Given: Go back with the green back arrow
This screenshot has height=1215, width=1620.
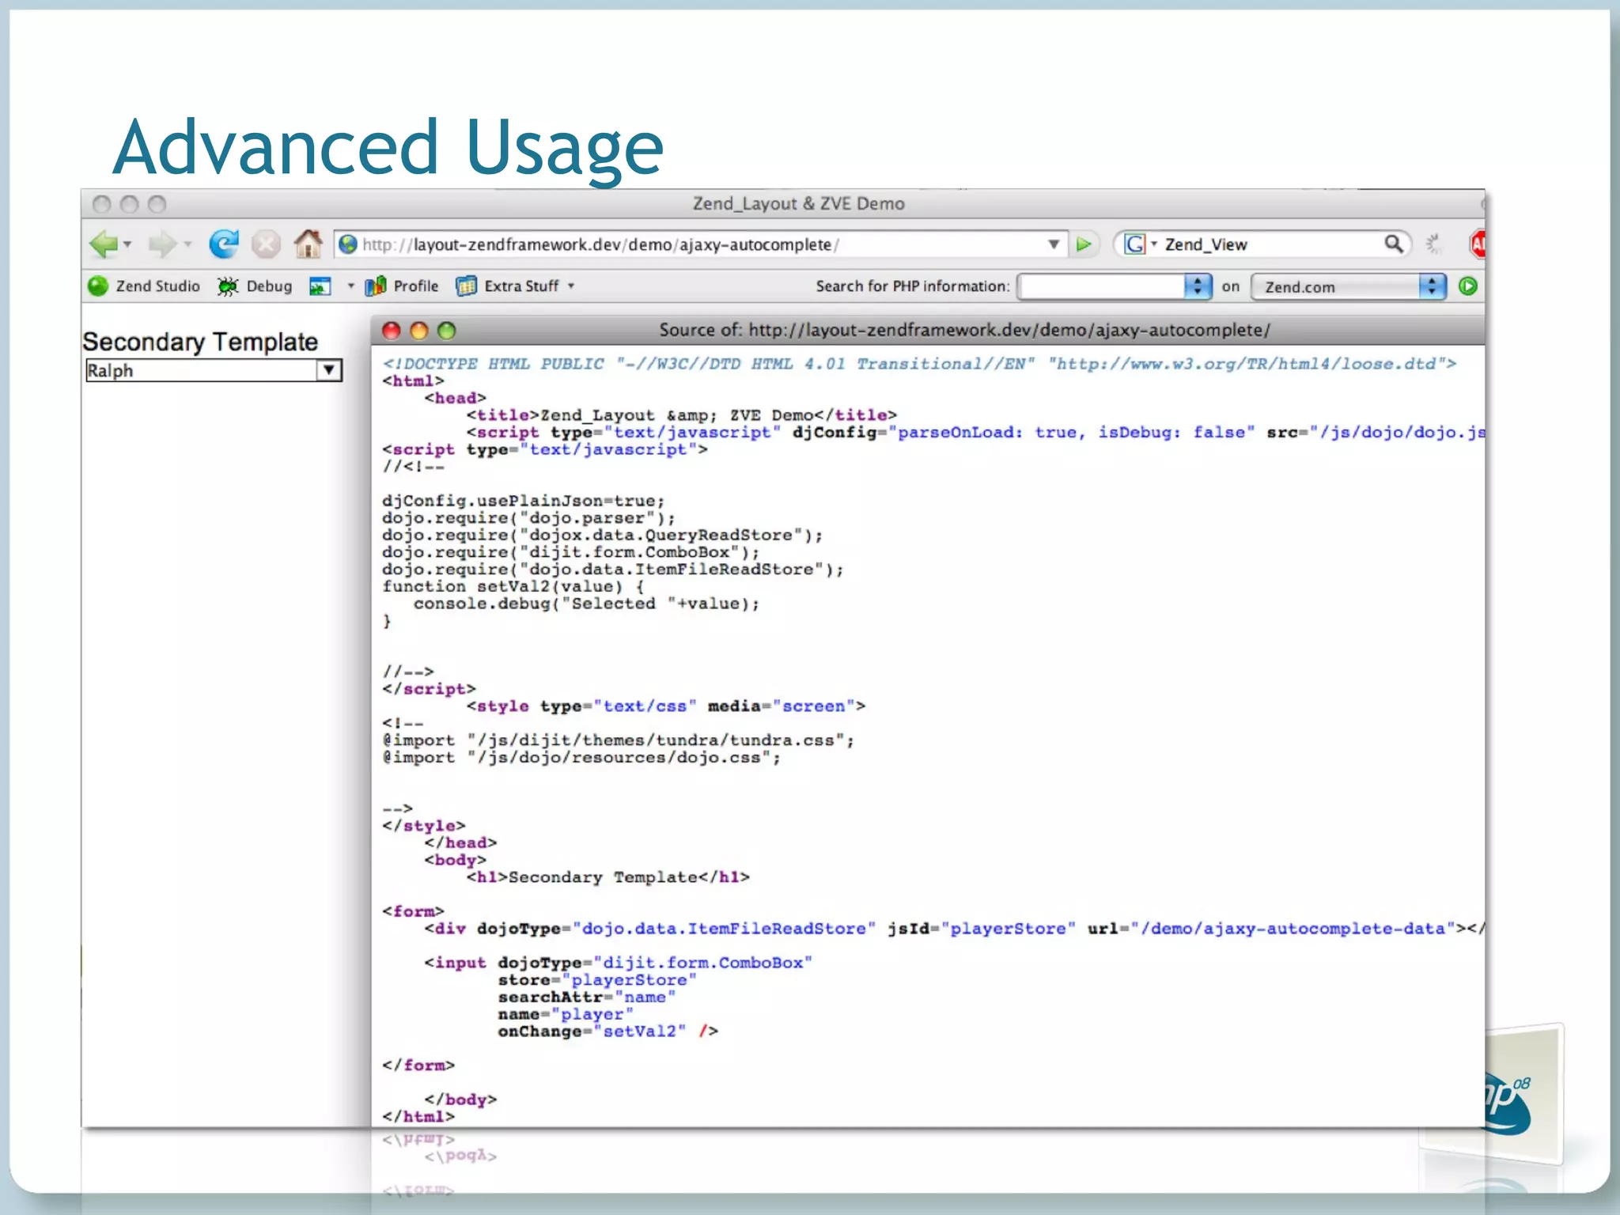Looking at the screenshot, I should (x=103, y=244).
